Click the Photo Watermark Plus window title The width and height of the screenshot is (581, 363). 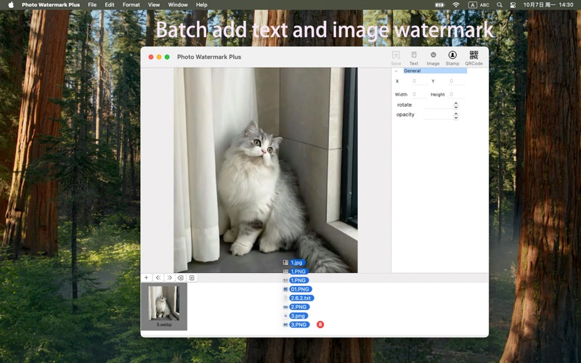pyautogui.click(x=209, y=57)
